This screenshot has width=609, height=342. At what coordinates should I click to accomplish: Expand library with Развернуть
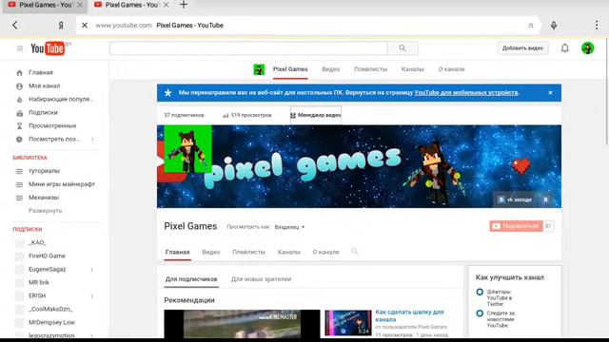pos(45,211)
